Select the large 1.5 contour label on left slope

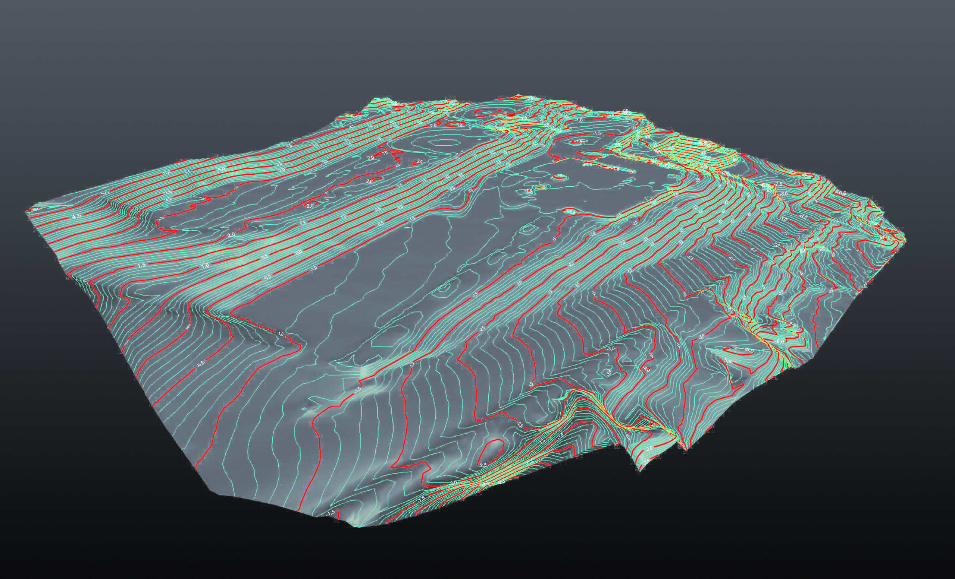(141, 265)
